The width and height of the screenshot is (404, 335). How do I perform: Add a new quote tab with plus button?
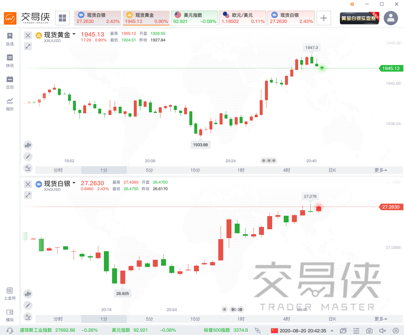click(324, 18)
